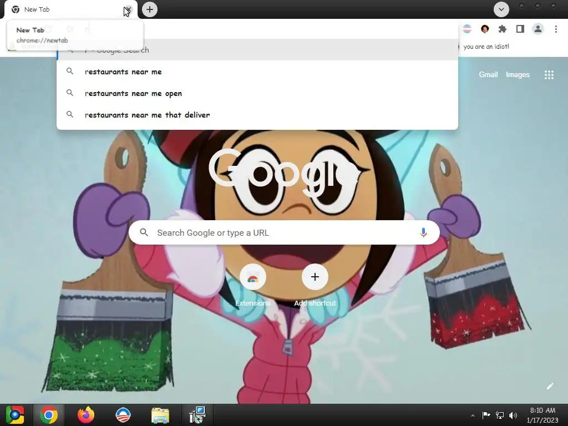
Task: Open the Extensions puzzle piece menu
Action: pyautogui.click(x=503, y=29)
